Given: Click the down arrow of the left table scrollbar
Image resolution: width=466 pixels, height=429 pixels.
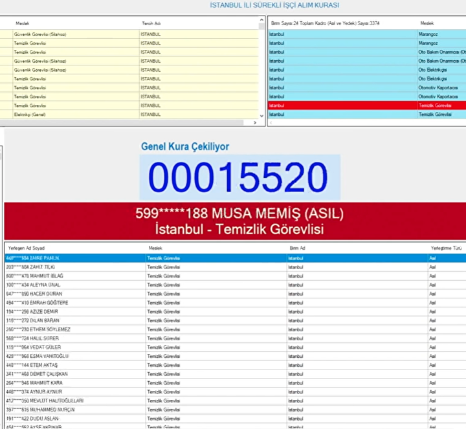Looking at the screenshot, I should 261,116.
